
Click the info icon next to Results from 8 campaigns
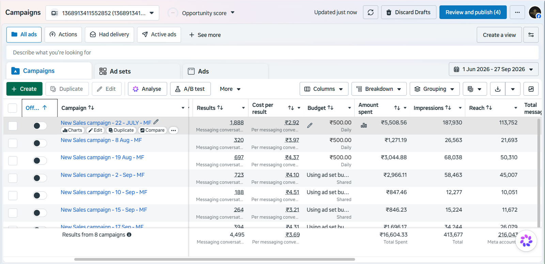(129, 235)
